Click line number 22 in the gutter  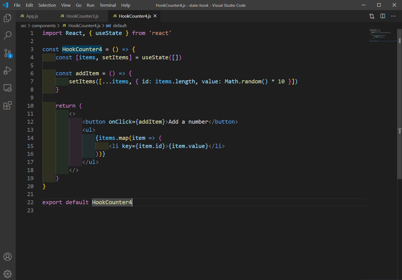click(30, 202)
